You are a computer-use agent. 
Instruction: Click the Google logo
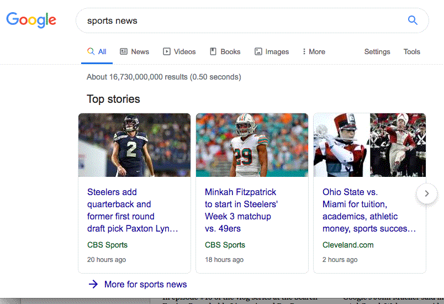[x=31, y=20]
